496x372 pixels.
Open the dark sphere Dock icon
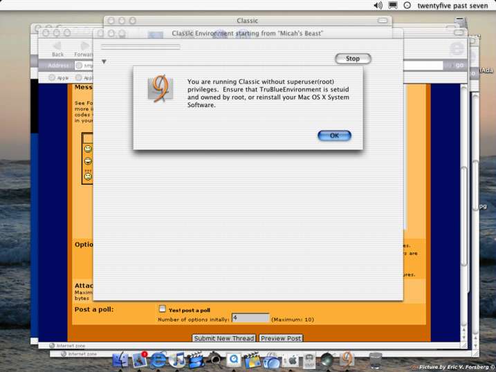[x=327, y=360]
